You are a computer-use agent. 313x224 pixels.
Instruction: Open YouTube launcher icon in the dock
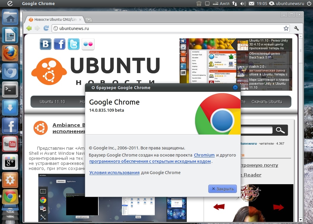(x=10, y=144)
